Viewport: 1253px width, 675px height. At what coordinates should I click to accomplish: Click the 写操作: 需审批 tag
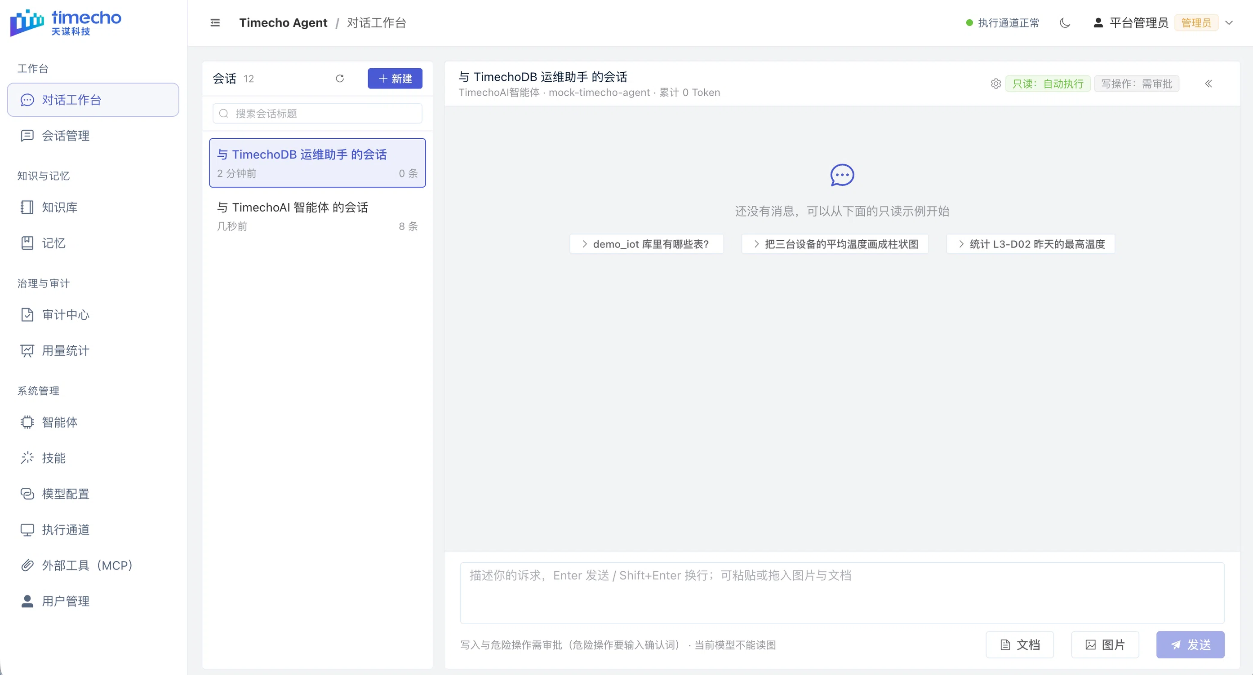point(1136,84)
